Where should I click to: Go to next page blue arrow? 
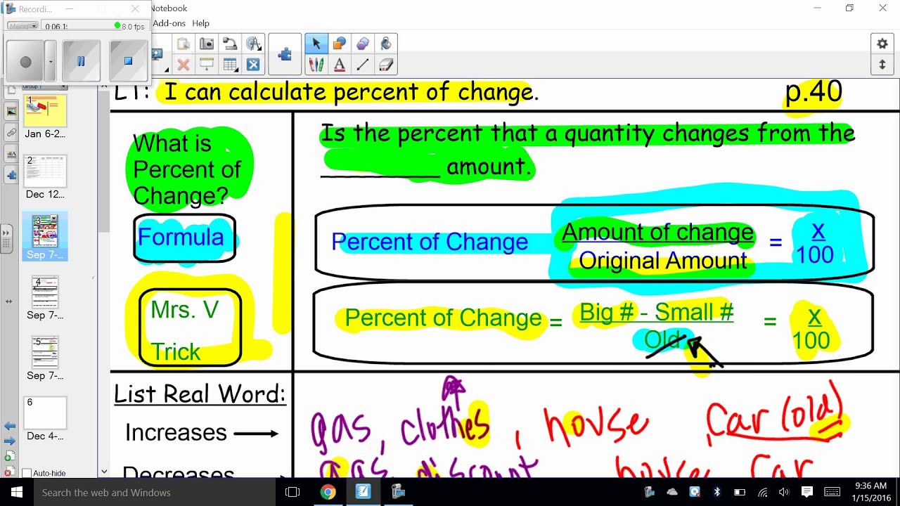pos(10,441)
